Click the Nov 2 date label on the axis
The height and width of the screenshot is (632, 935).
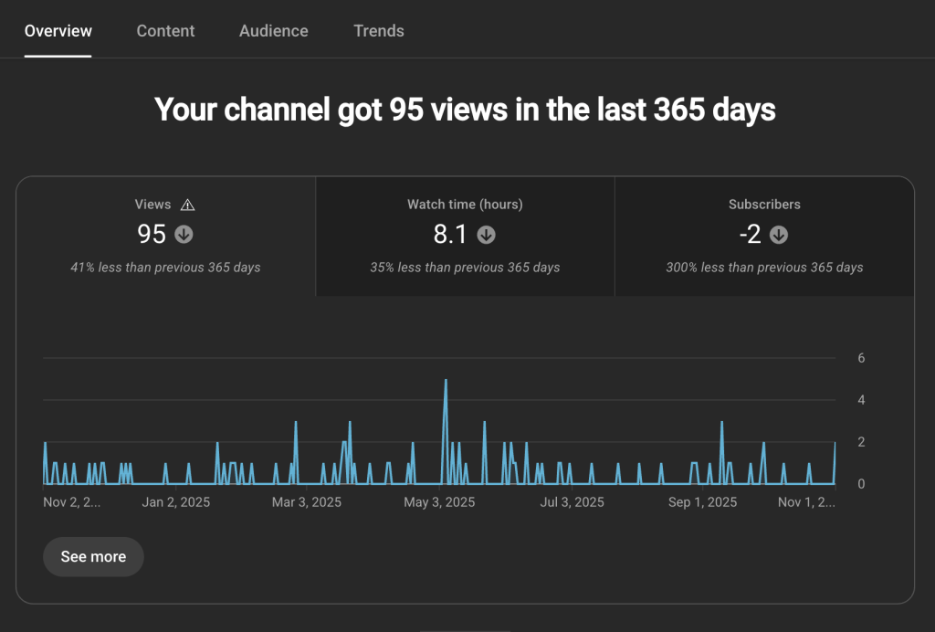72,501
